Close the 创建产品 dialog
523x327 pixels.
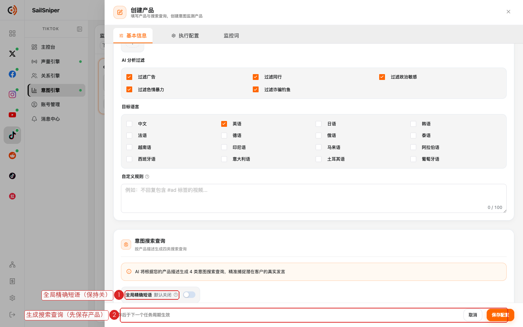coord(508,12)
